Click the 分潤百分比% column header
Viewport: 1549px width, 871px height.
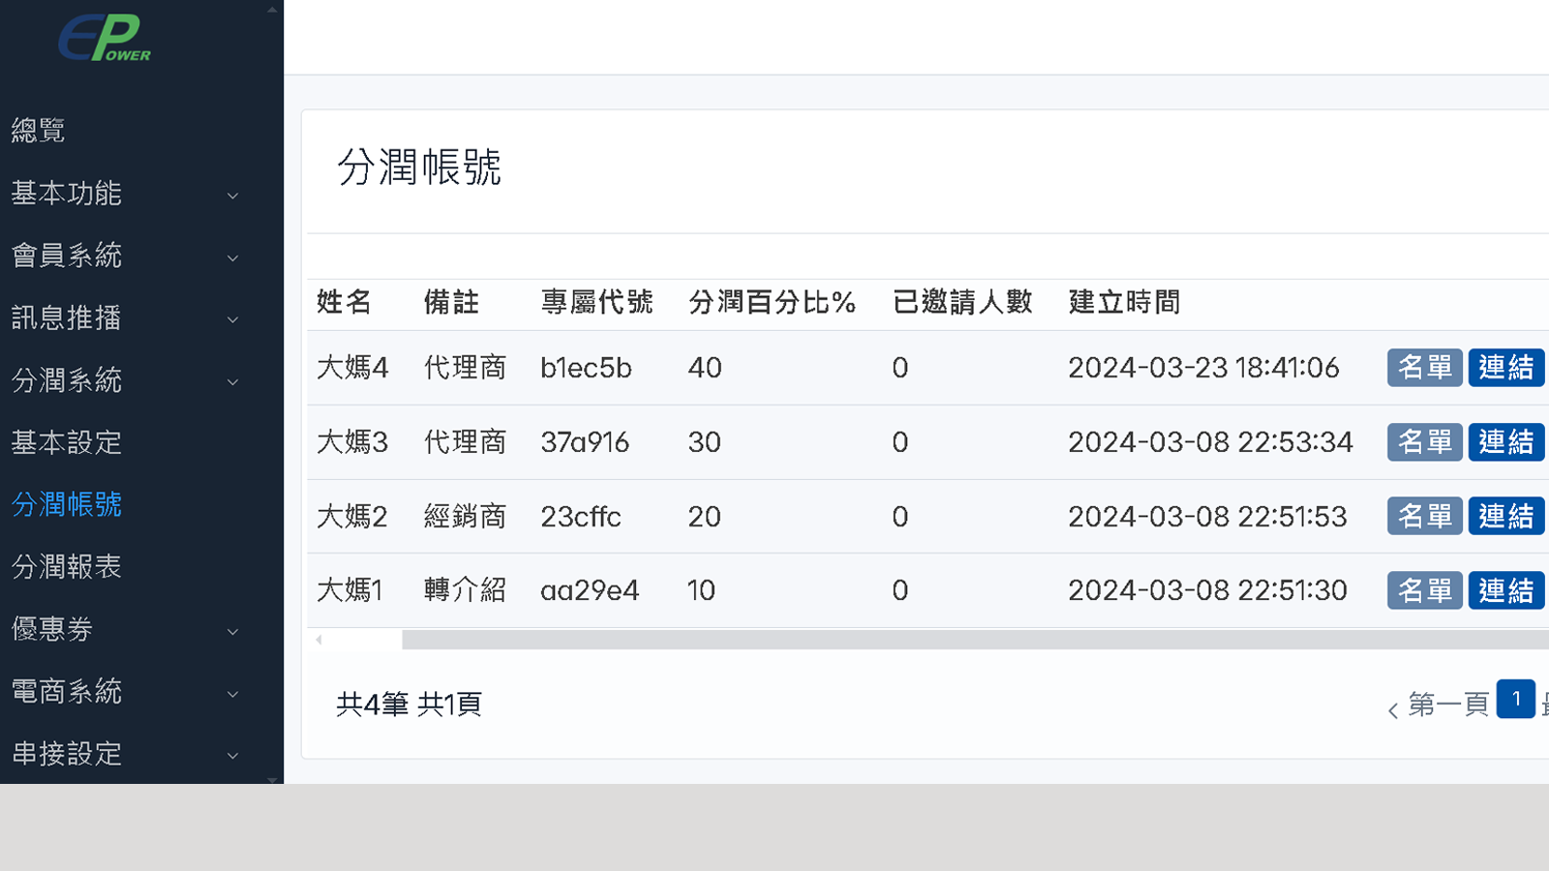coord(772,302)
